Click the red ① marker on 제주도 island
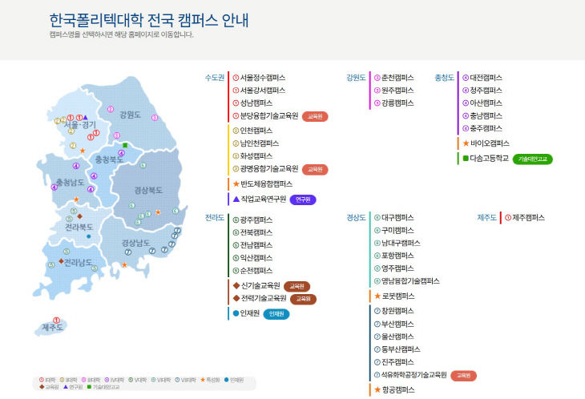Image resolution: width=585 pixels, height=399 pixels. click(56, 320)
